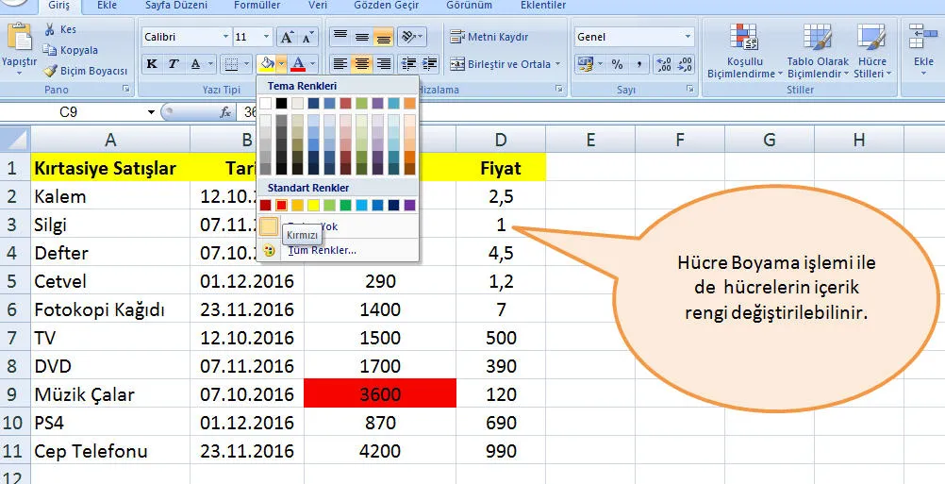Screen dimensions: 945x484
Task: Open the Sayfa Düzeni tab
Action: pyautogui.click(x=176, y=6)
